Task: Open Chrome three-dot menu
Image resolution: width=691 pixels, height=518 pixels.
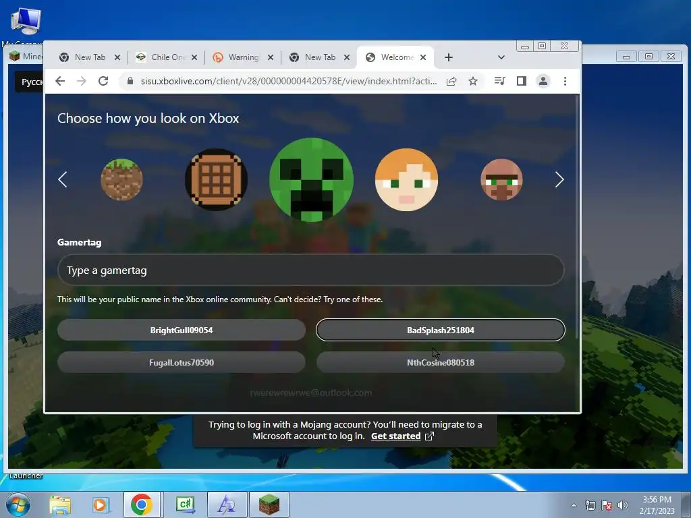Action: coord(565,81)
